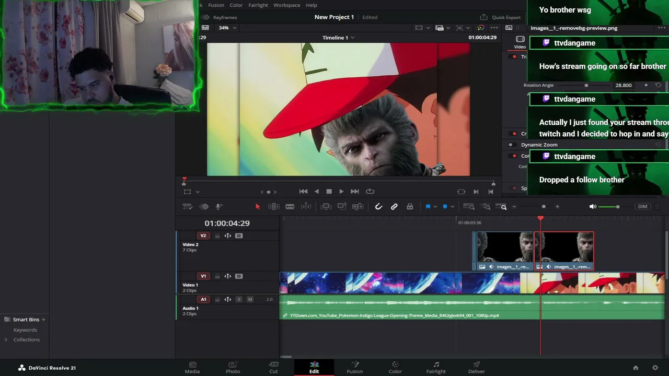Open Project Settings gear icon

point(655,368)
